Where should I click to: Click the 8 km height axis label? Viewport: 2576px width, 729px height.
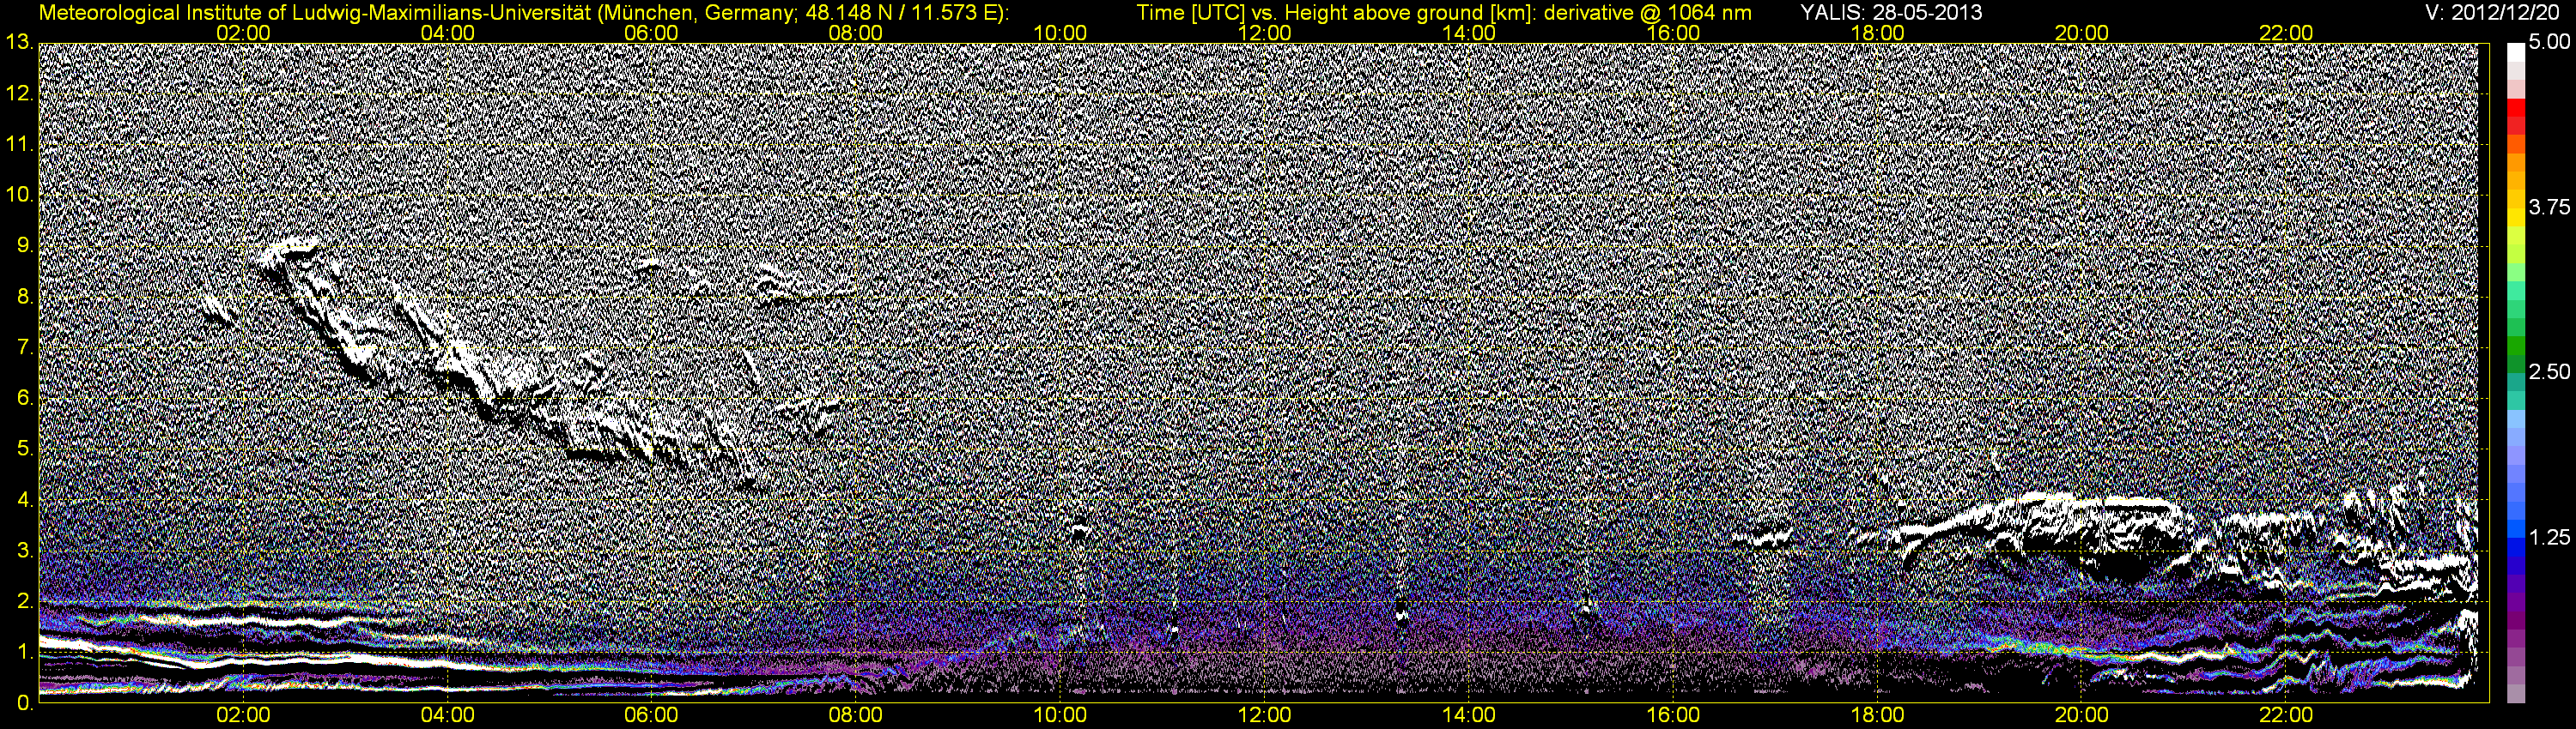coord(25,297)
